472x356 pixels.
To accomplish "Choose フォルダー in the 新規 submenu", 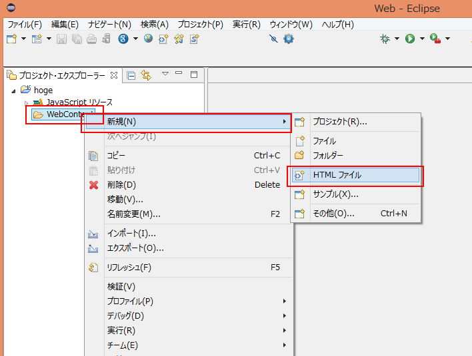I will click(355, 155).
